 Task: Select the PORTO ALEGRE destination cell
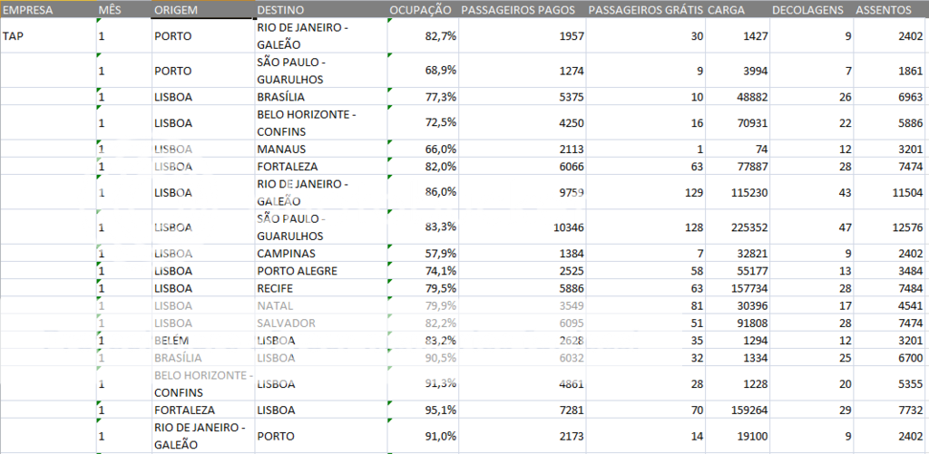pyautogui.click(x=298, y=271)
